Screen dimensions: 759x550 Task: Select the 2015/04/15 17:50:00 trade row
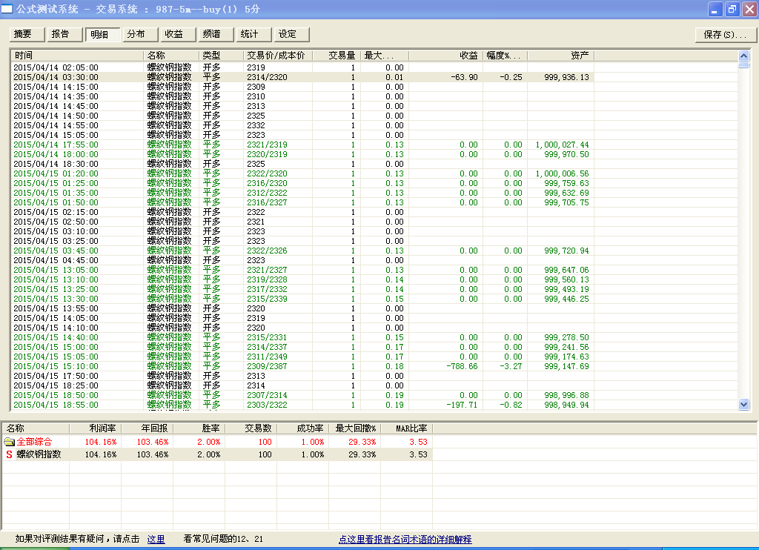tap(303, 376)
